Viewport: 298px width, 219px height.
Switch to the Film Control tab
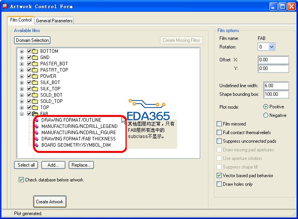tap(21, 20)
